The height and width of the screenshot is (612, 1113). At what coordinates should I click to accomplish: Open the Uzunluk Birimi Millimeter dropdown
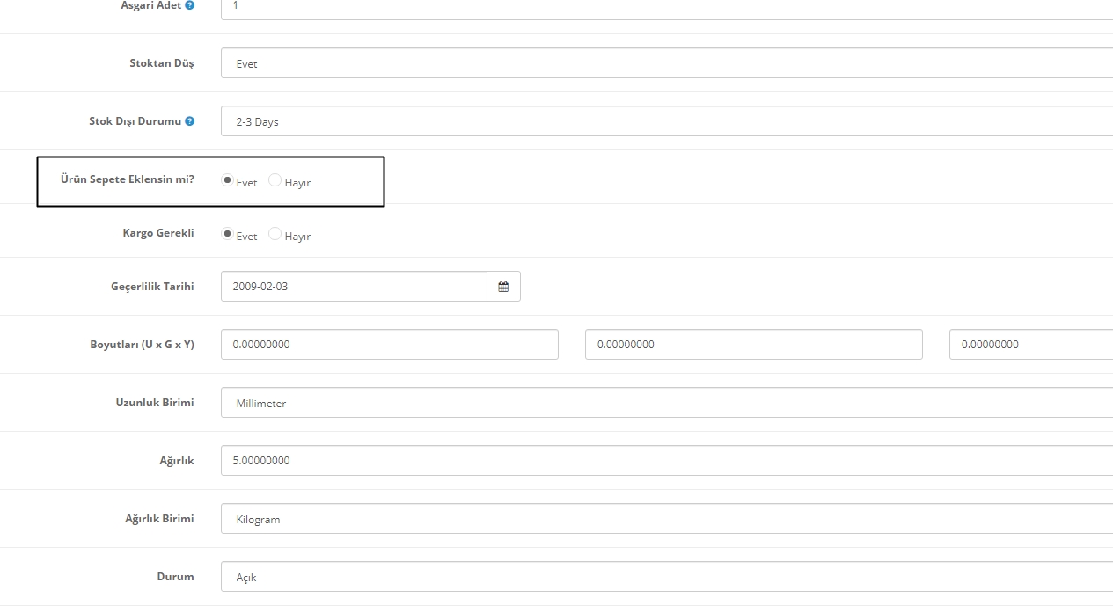(667, 403)
